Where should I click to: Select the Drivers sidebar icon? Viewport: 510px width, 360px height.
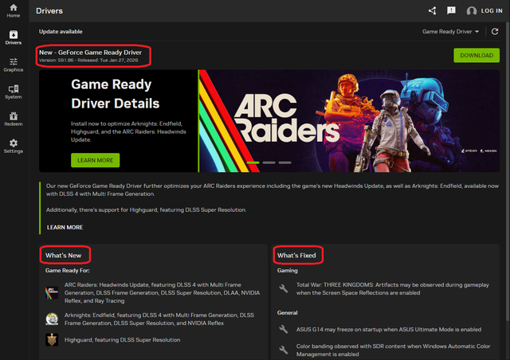[14, 37]
